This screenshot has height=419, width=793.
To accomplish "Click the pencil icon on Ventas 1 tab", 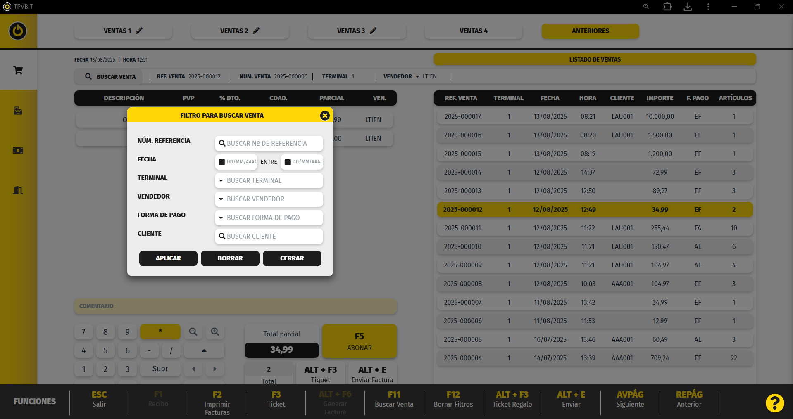I will pyautogui.click(x=139, y=31).
